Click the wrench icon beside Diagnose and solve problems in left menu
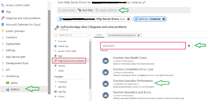 point(3,18)
